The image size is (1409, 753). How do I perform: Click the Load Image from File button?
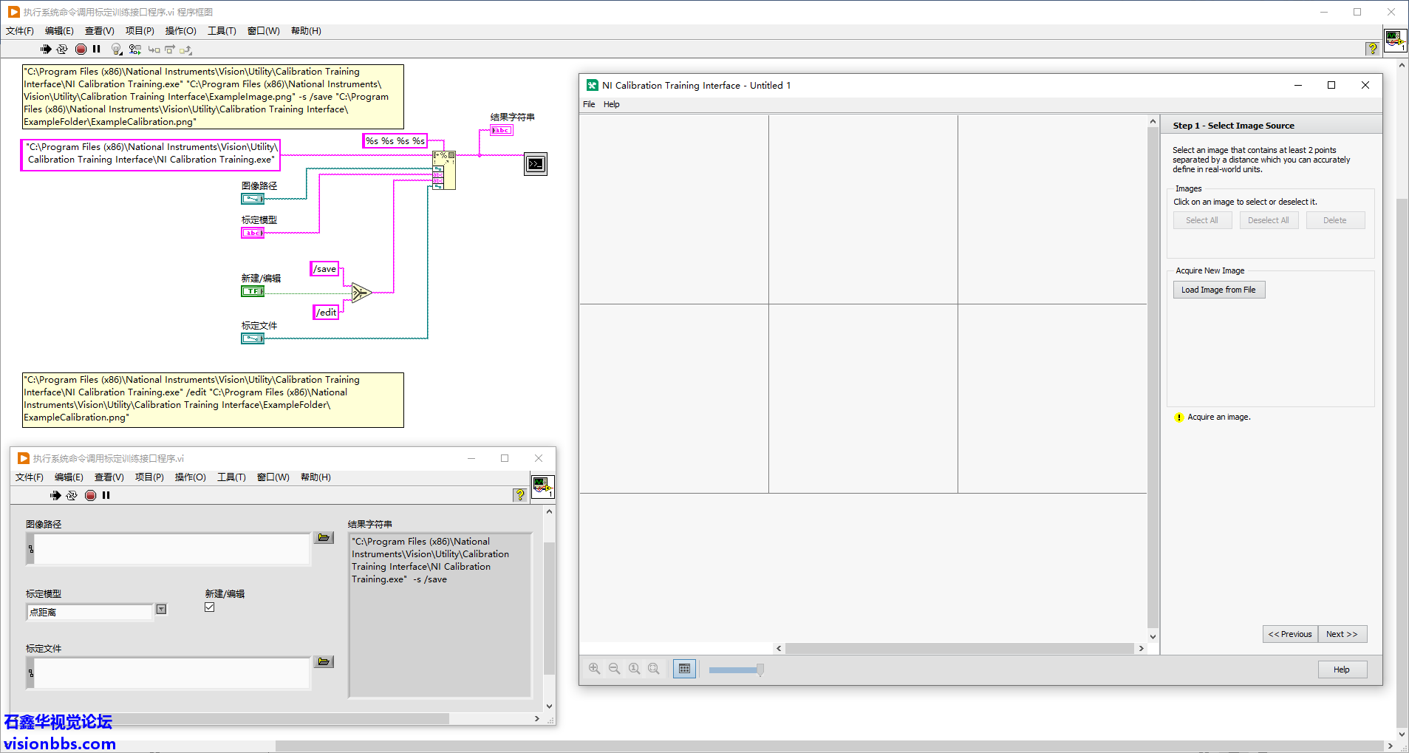(1219, 290)
